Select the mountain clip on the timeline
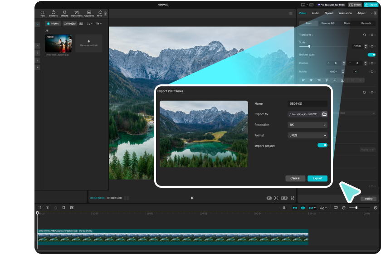The image size is (381, 254). [x=173, y=237]
